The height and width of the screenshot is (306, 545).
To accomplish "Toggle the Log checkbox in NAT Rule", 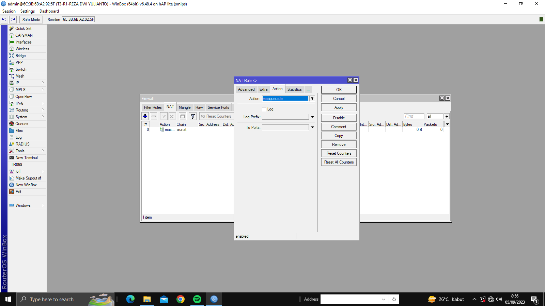I will [x=264, y=109].
